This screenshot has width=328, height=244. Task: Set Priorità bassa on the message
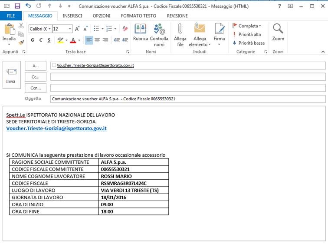(x=249, y=43)
